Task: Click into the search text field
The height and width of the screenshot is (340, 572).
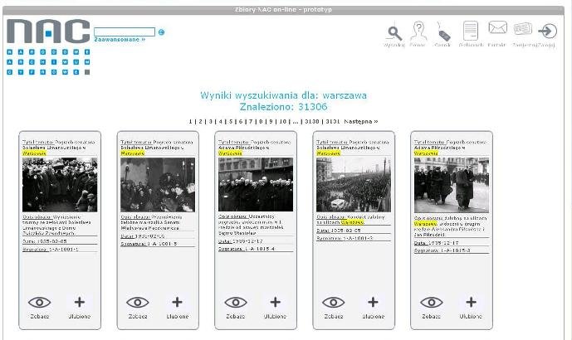Action: tap(125, 32)
